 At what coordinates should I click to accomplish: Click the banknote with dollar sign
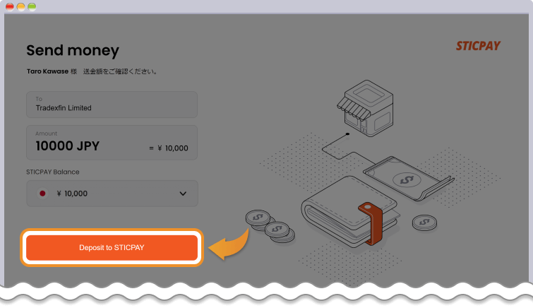[x=404, y=180]
